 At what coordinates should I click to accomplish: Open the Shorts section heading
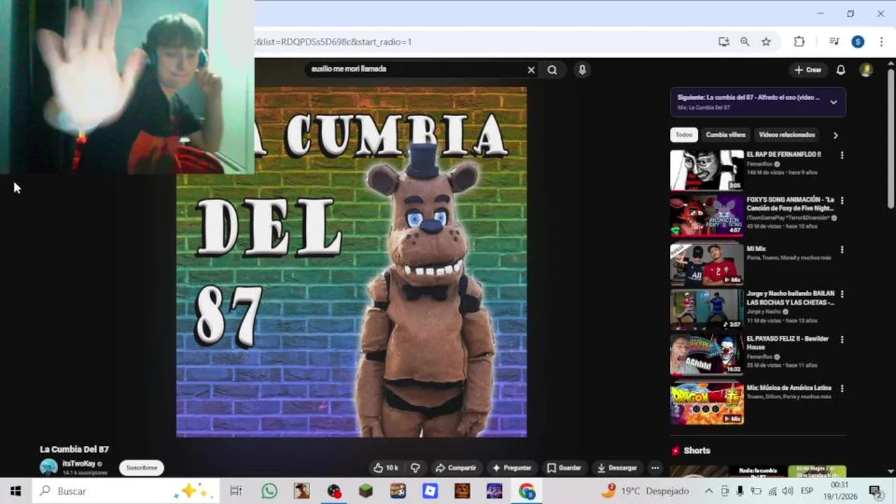696,451
